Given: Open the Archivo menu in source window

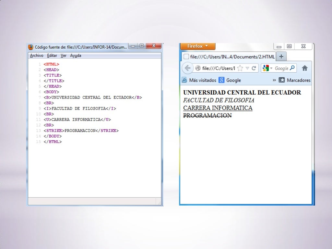Looking at the screenshot, I should (37, 55).
